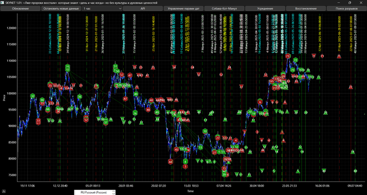
Task: Click time axis tick 28.01 03:46
Action: pos(126,186)
